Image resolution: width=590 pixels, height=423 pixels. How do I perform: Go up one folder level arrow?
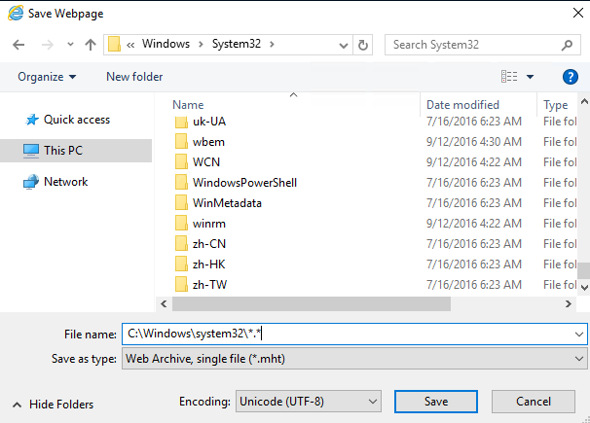(90, 45)
